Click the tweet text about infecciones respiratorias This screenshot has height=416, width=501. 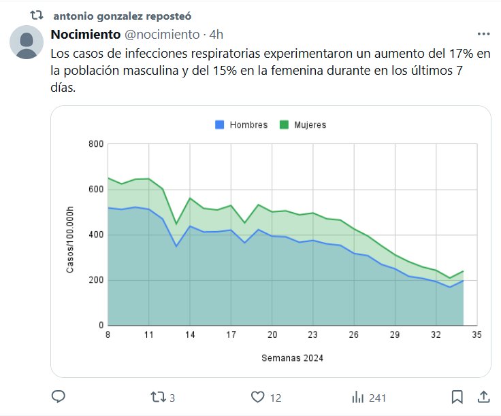(x=265, y=70)
